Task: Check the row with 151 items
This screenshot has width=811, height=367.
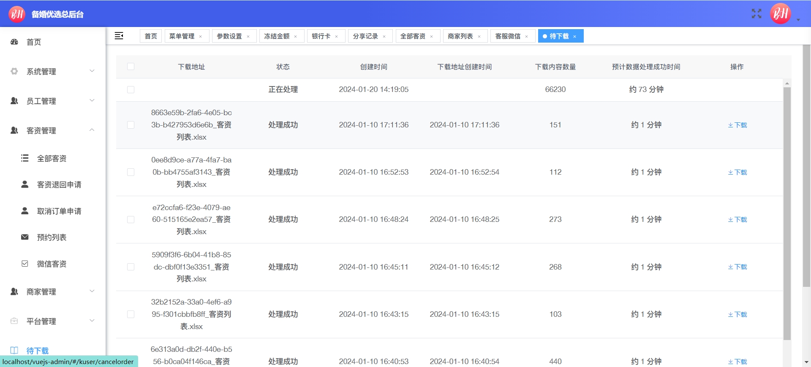Action: point(131,125)
